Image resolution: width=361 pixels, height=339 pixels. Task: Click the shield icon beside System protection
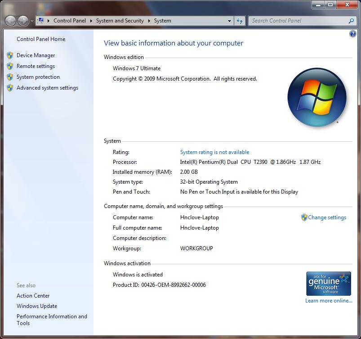point(10,77)
